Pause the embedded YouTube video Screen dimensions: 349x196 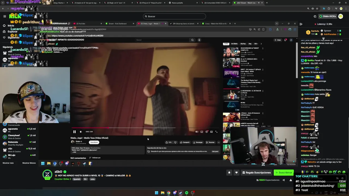[74, 132]
